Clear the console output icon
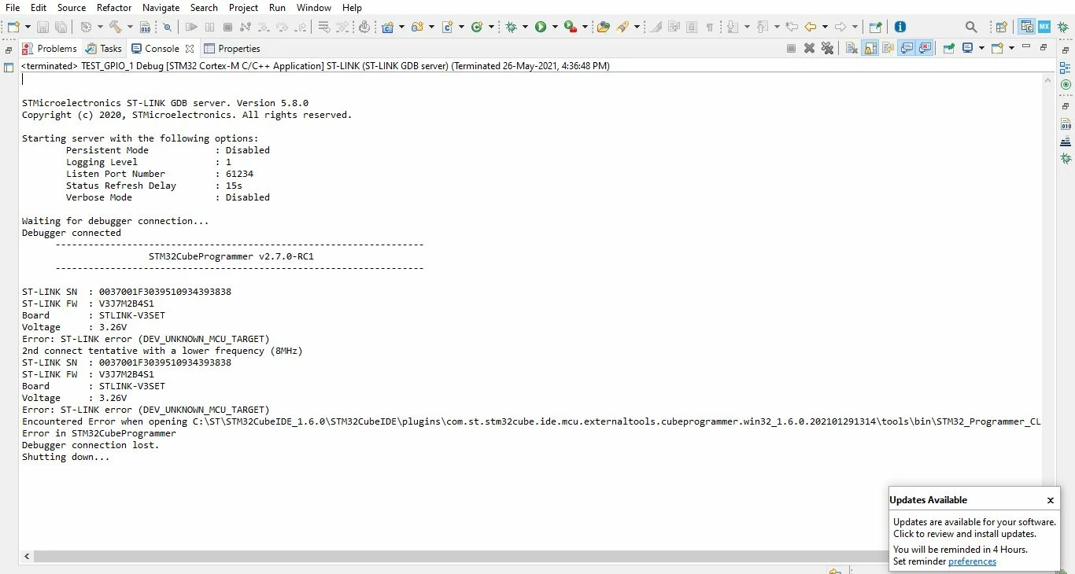Image resolution: width=1075 pixels, height=574 pixels. point(852,48)
